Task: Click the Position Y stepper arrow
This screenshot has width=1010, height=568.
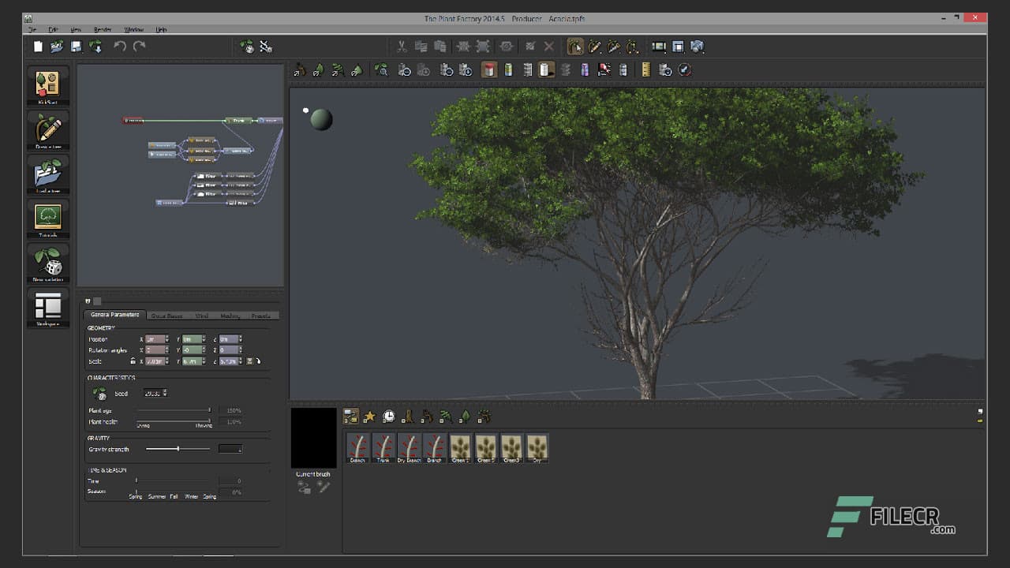Action: [x=204, y=338]
